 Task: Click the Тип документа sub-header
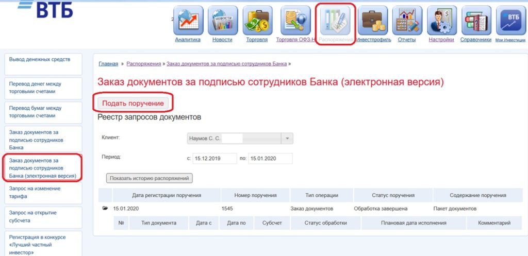(x=159, y=223)
